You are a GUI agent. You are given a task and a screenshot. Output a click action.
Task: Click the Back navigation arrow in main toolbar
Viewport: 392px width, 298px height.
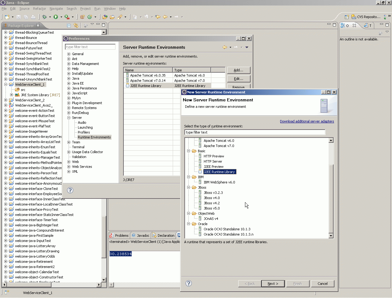point(165,17)
